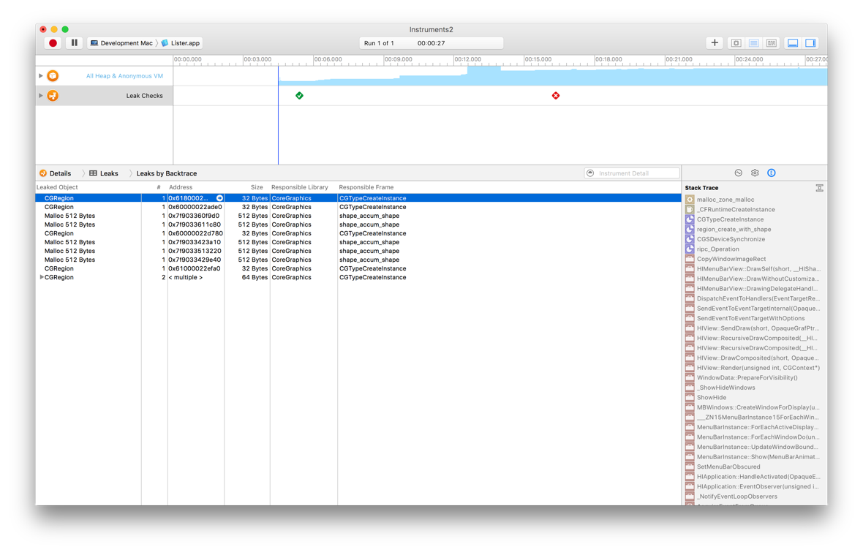
Task: Open the Extended Detail inspector icon
Action: point(772,173)
